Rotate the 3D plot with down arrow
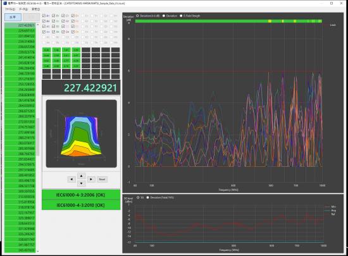 (81, 183)
